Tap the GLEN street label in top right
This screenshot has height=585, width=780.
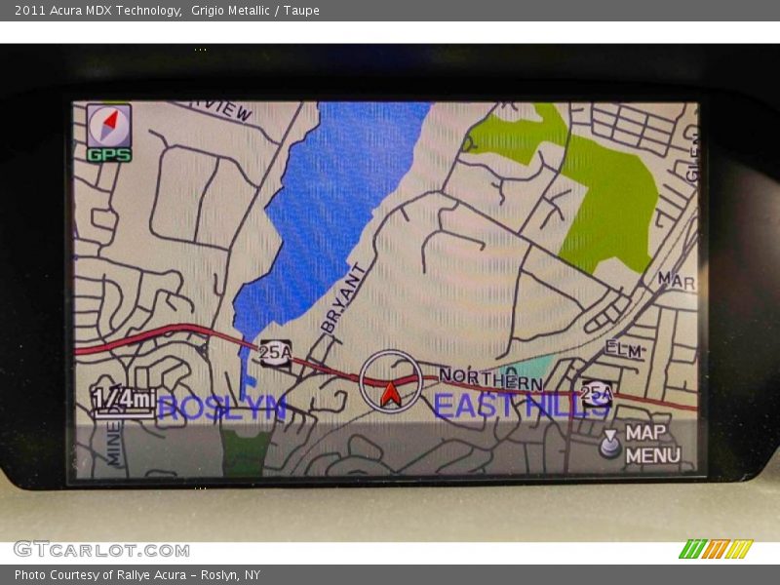tap(692, 158)
